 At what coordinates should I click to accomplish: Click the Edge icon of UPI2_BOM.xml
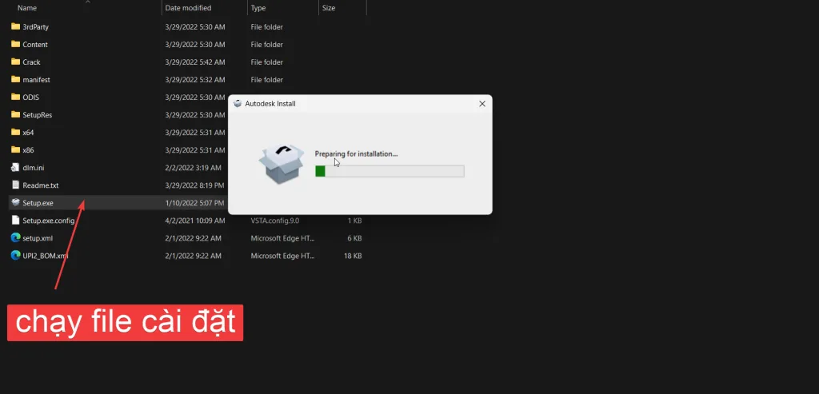pos(16,256)
